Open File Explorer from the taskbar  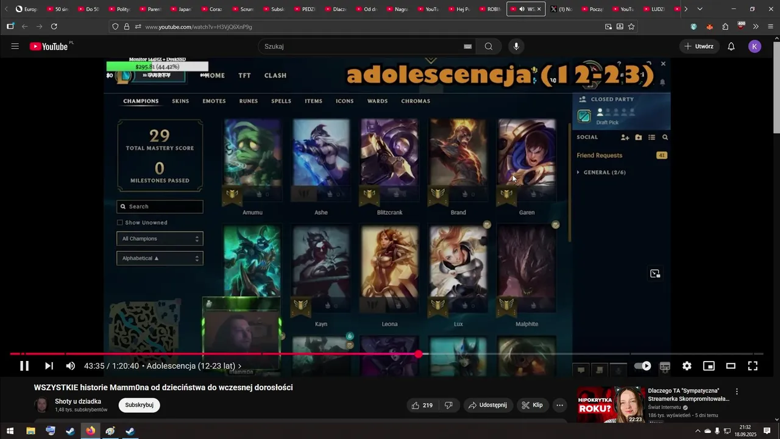click(x=30, y=431)
